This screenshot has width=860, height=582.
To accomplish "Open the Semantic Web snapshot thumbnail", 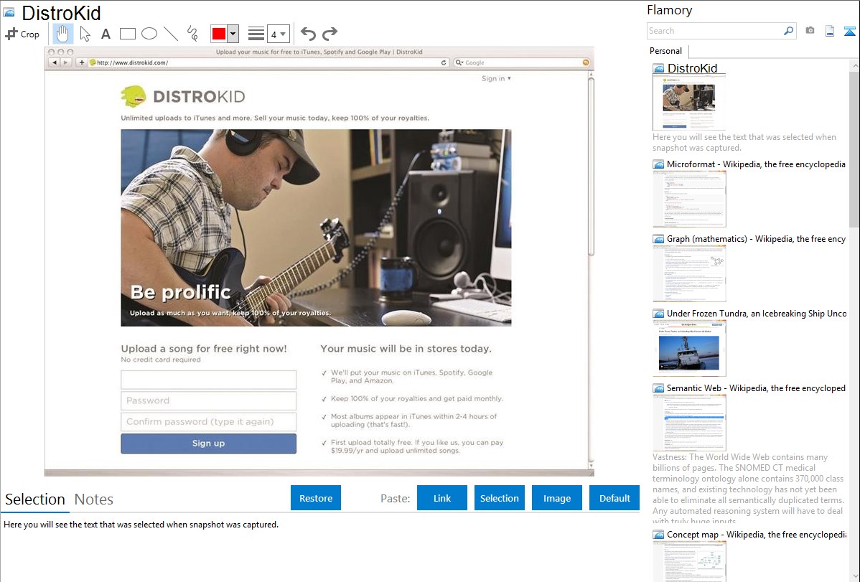I will (689, 422).
